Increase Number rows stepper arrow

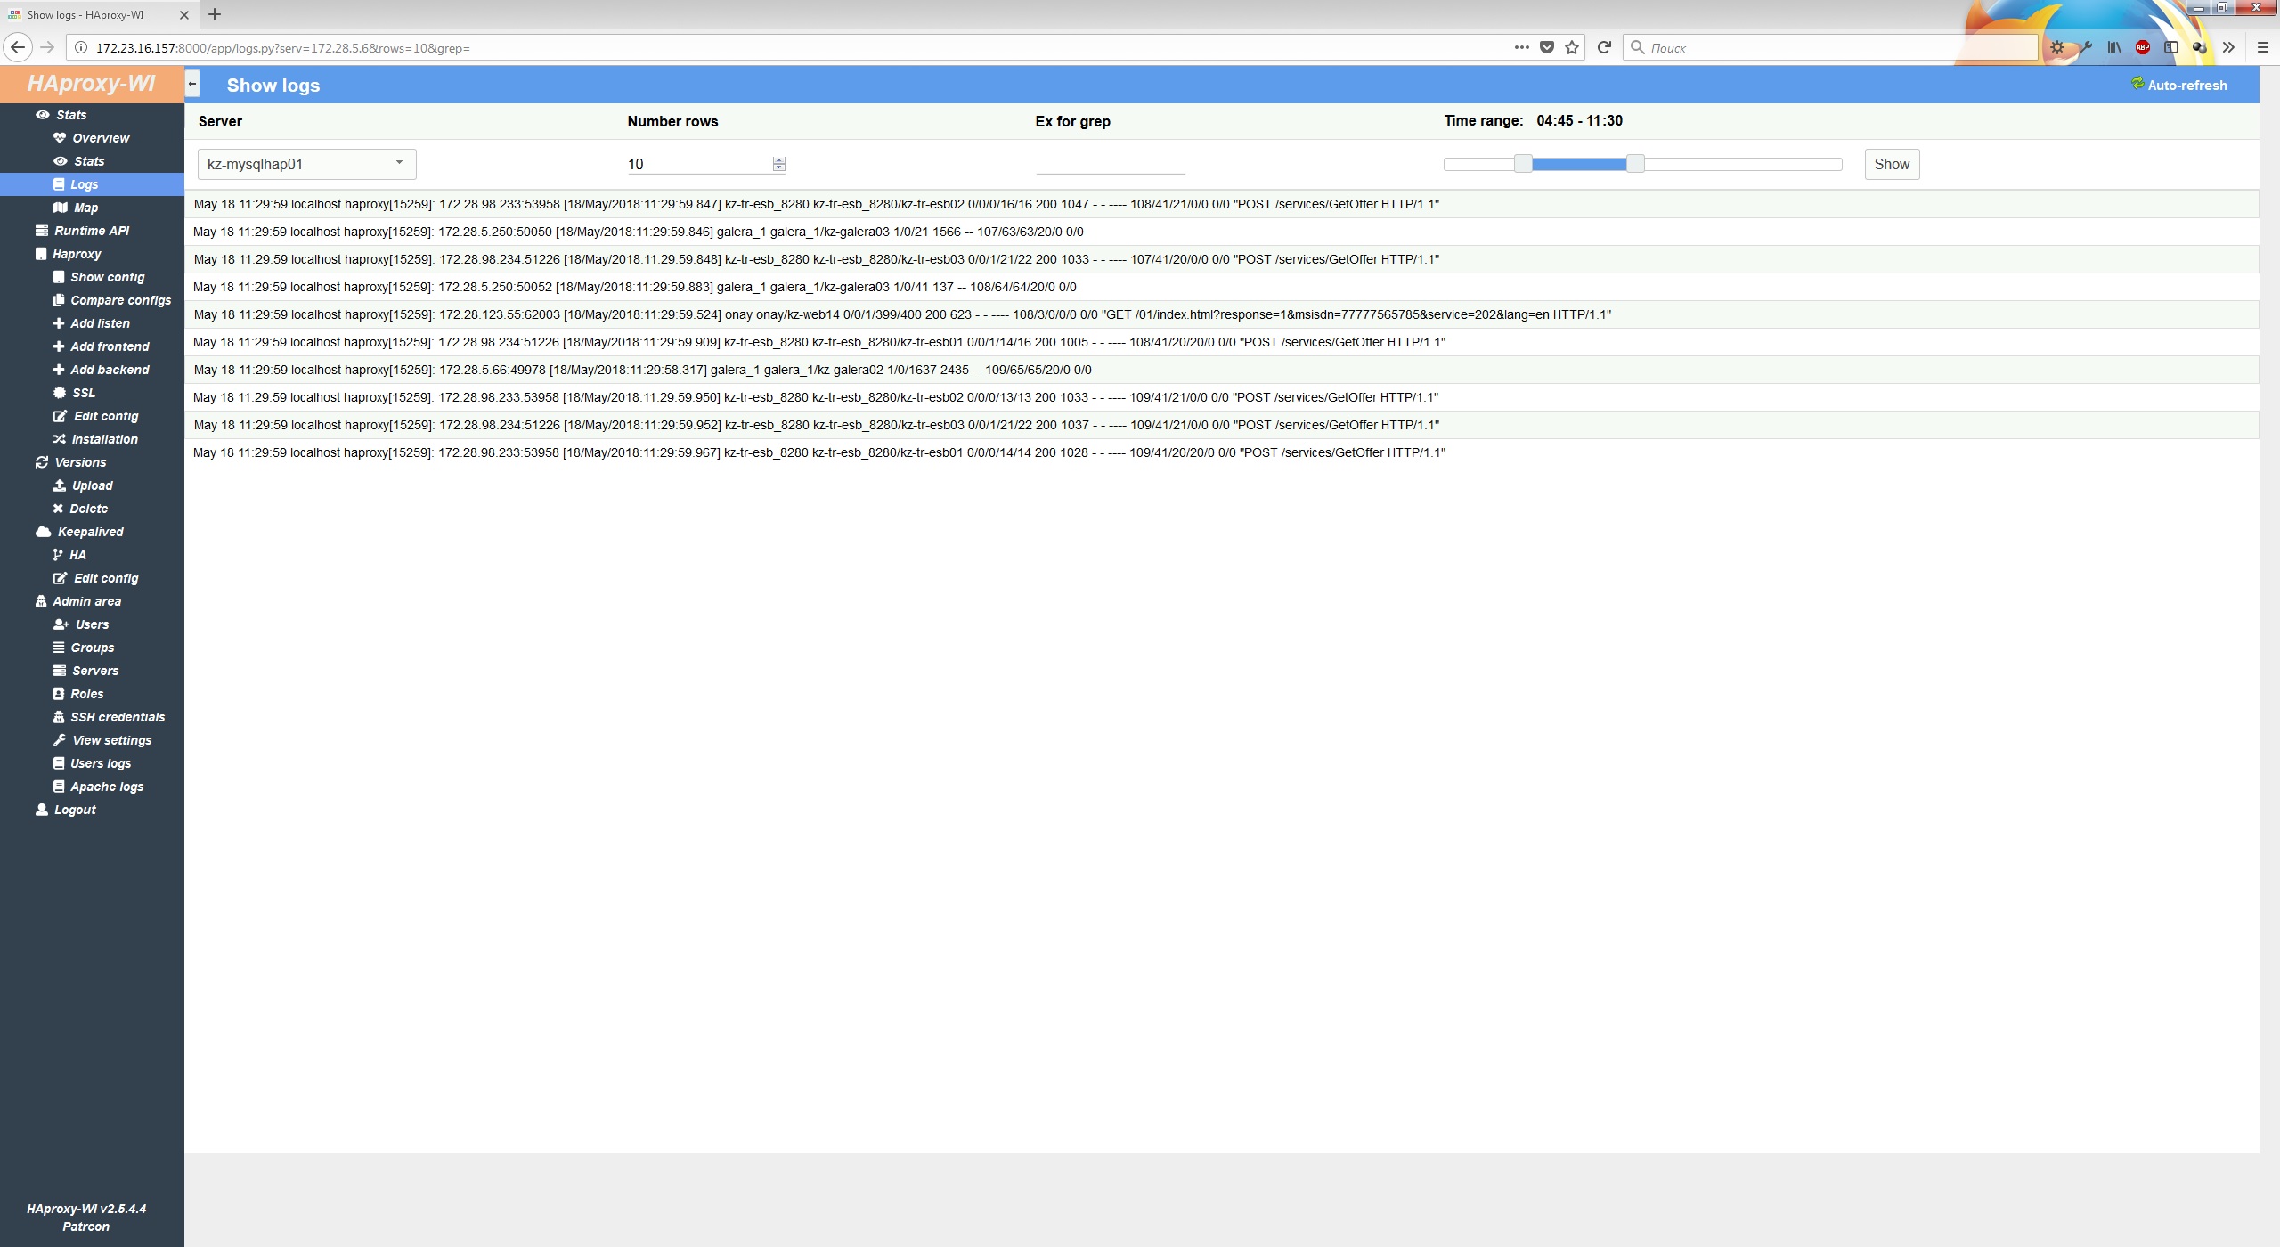tap(779, 160)
